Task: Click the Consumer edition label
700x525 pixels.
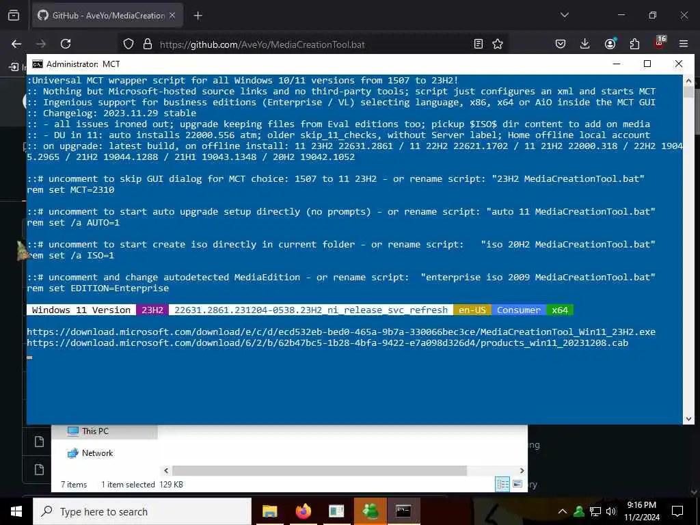Action: click(x=519, y=310)
